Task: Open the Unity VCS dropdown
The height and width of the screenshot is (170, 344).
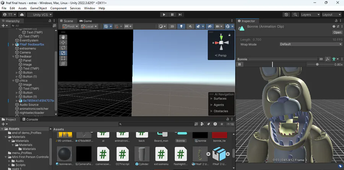Action: coord(40,14)
